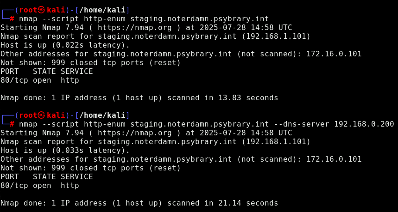Screen dimensions: 398x212
Task: Click the red hash symbol before the first command
Action: pos(12,19)
